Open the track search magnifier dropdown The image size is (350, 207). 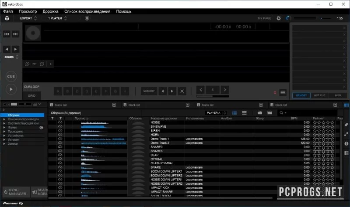click(283, 113)
